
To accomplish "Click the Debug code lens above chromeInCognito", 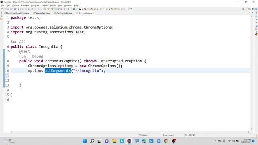I will [x=37, y=56].
